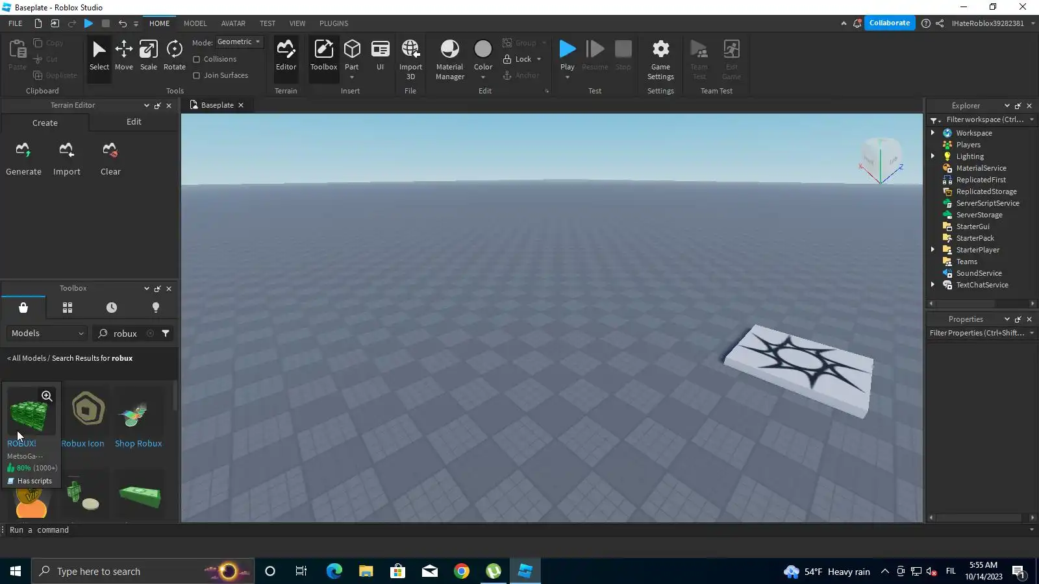Open Import 3D dialog

tap(410, 60)
